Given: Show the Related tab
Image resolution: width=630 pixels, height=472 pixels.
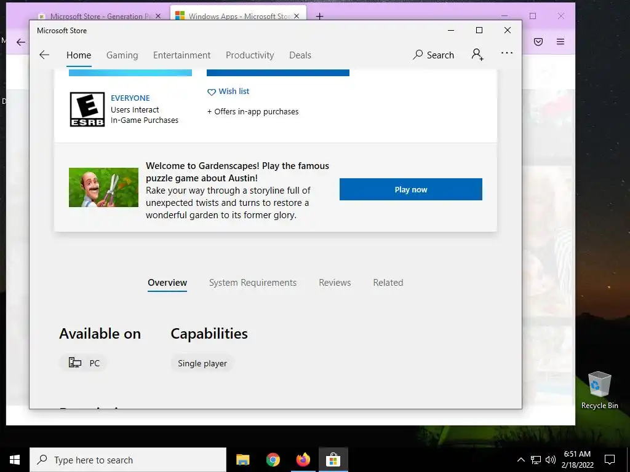Looking at the screenshot, I should [x=388, y=283].
